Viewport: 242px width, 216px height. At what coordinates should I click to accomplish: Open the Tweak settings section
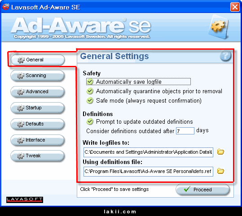37,156
